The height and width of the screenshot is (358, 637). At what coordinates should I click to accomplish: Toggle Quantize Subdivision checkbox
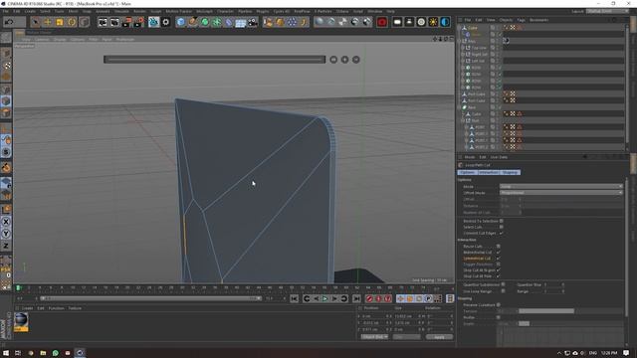[503, 284]
